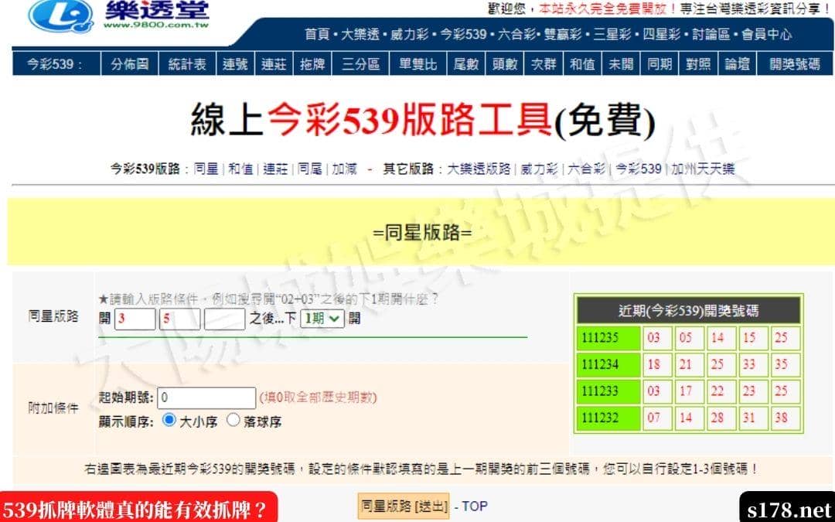Open 雙贏彩 in the top navigation
Viewport: 835px width, 522px height.
tap(562, 35)
